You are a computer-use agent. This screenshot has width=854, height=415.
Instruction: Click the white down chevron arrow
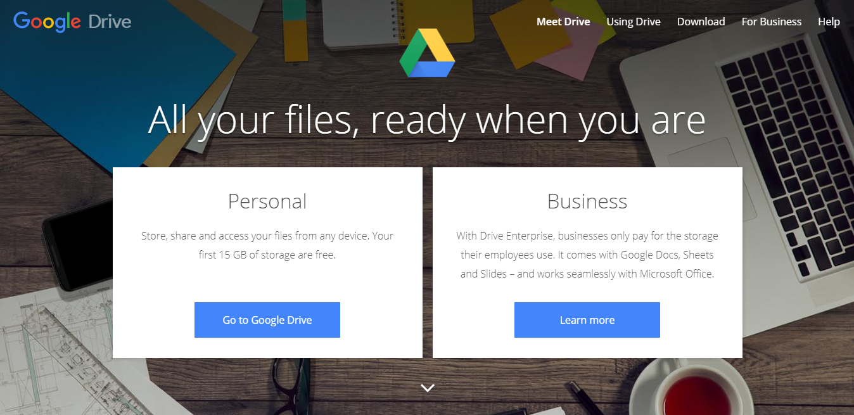pyautogui.click(x=428, y=387)
